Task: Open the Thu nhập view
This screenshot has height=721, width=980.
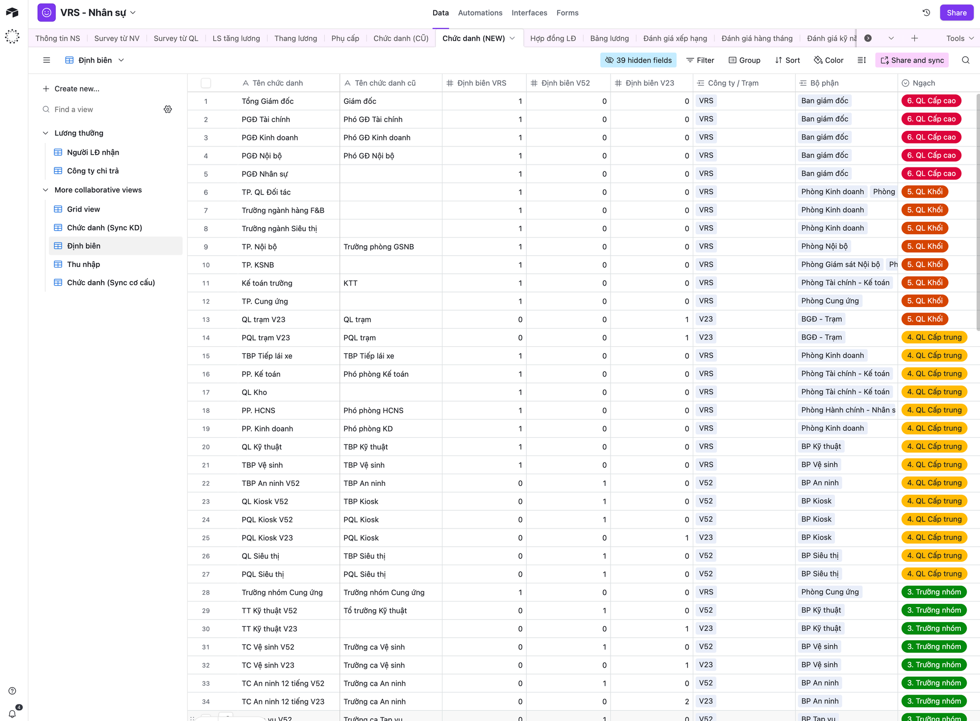Action: (x=83, y=264)
